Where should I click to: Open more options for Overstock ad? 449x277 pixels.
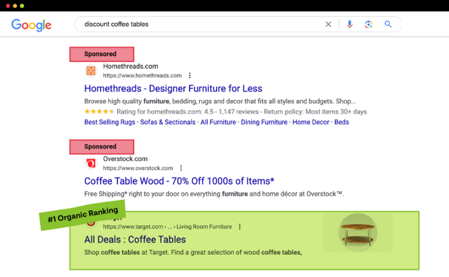[181, 168]
